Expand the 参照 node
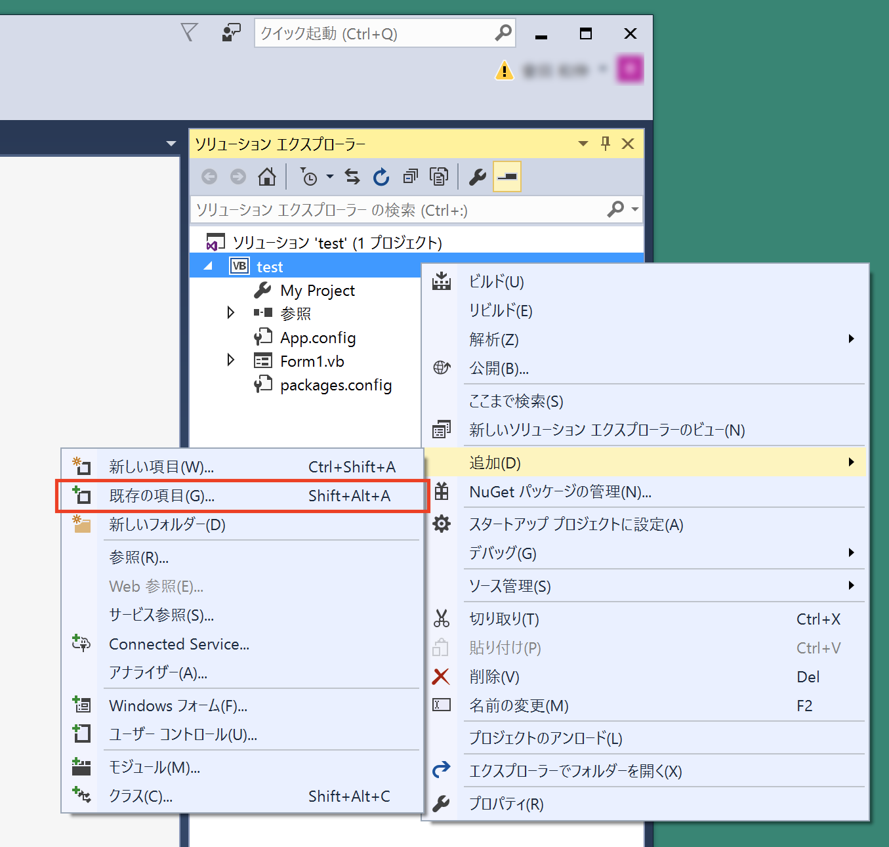 pyautogui.click(x=230, y=312)
